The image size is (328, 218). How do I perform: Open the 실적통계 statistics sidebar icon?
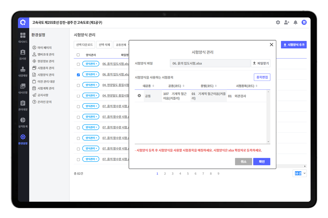pos(23,122)
